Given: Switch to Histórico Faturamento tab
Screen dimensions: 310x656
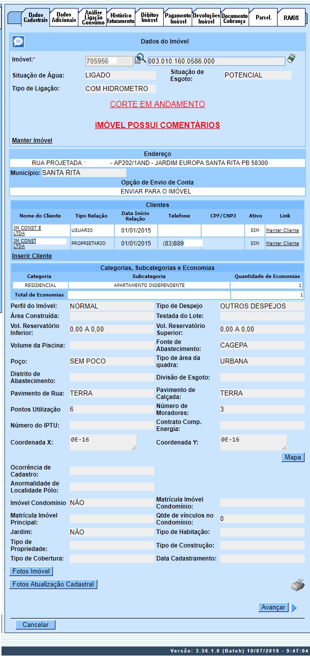Looking at the screenshot, I should (x=121, y=18).
